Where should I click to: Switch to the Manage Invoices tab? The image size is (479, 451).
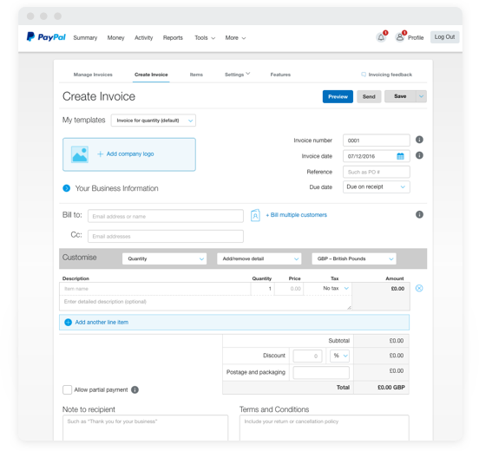(93, 75)
